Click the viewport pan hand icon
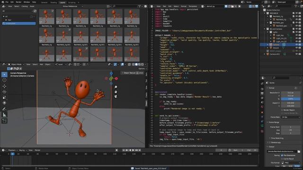 point(116,92)
